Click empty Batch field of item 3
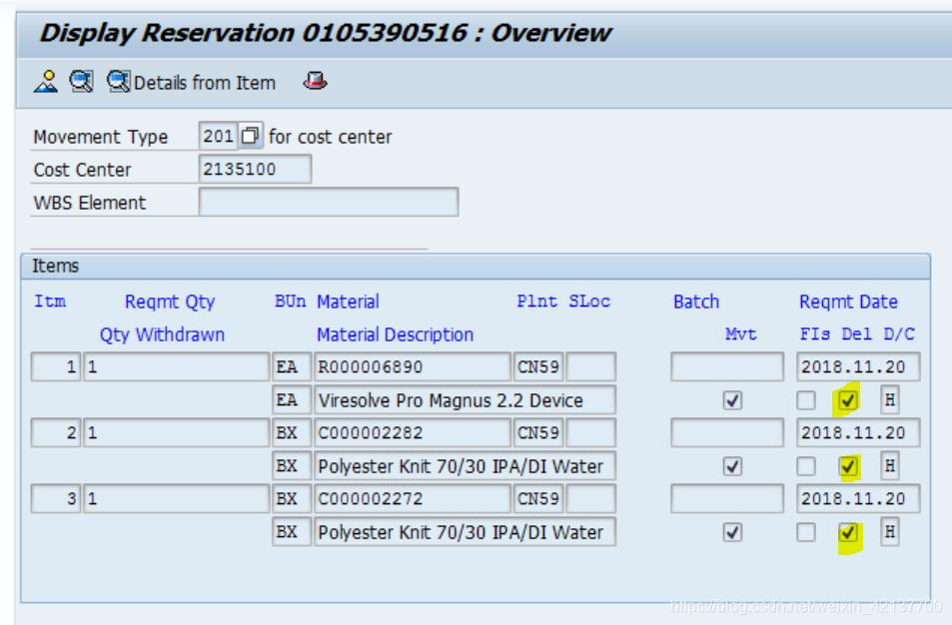The height and width of the screenshot is (625, 952). (x=727, y=499)
